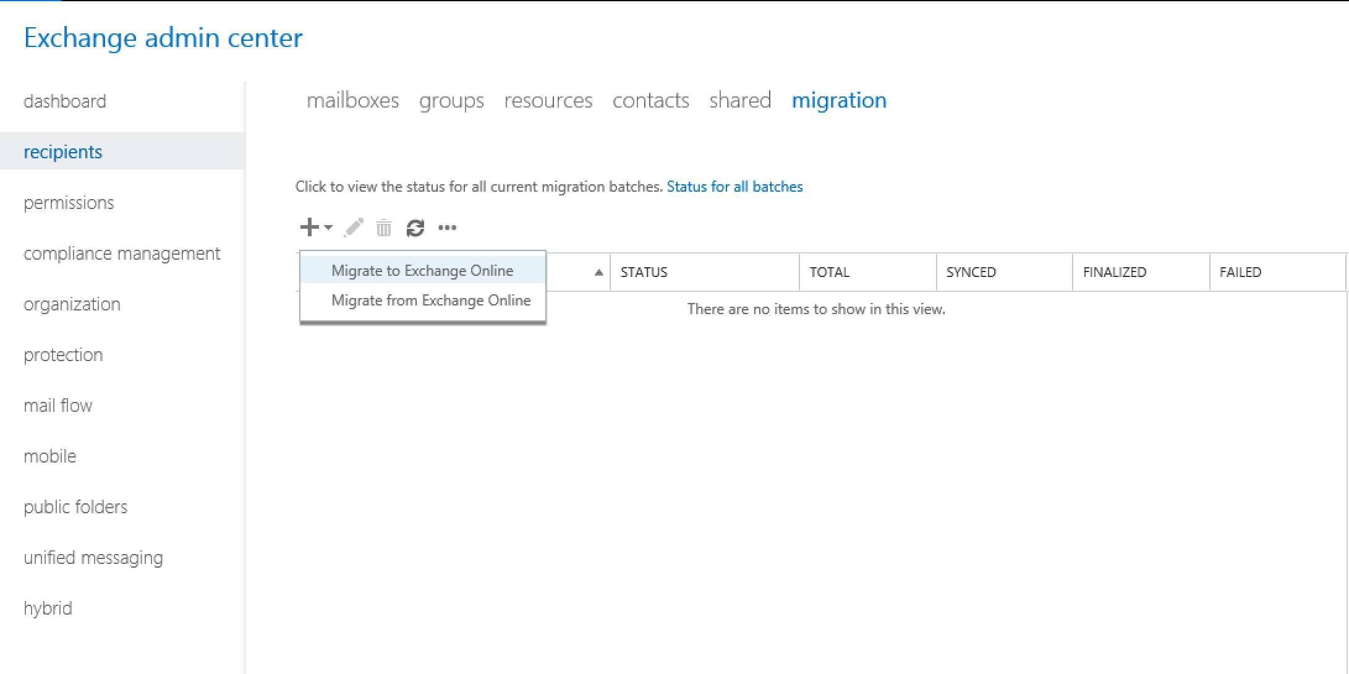Choose Migrate from Exchange Online

tap(430, 301)
